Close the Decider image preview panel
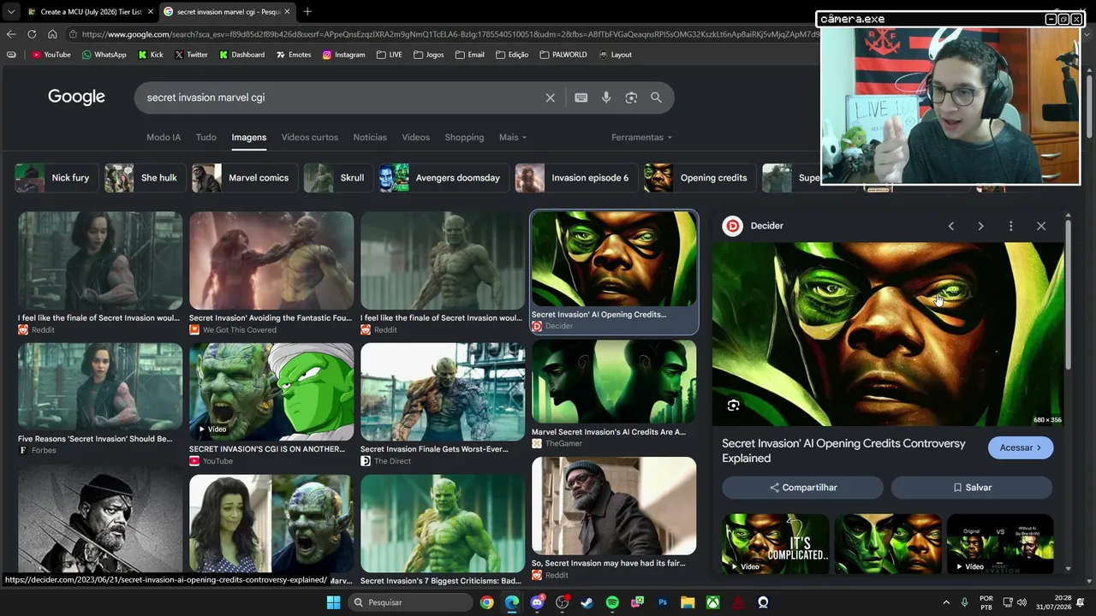1096x616 pixels. (x=1041, y=226)
